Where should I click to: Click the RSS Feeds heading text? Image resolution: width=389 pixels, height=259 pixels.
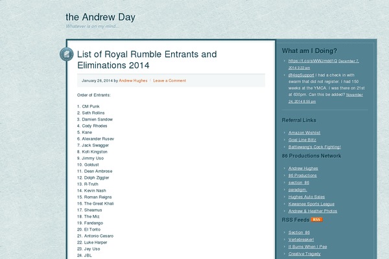(x=296, y=220)
